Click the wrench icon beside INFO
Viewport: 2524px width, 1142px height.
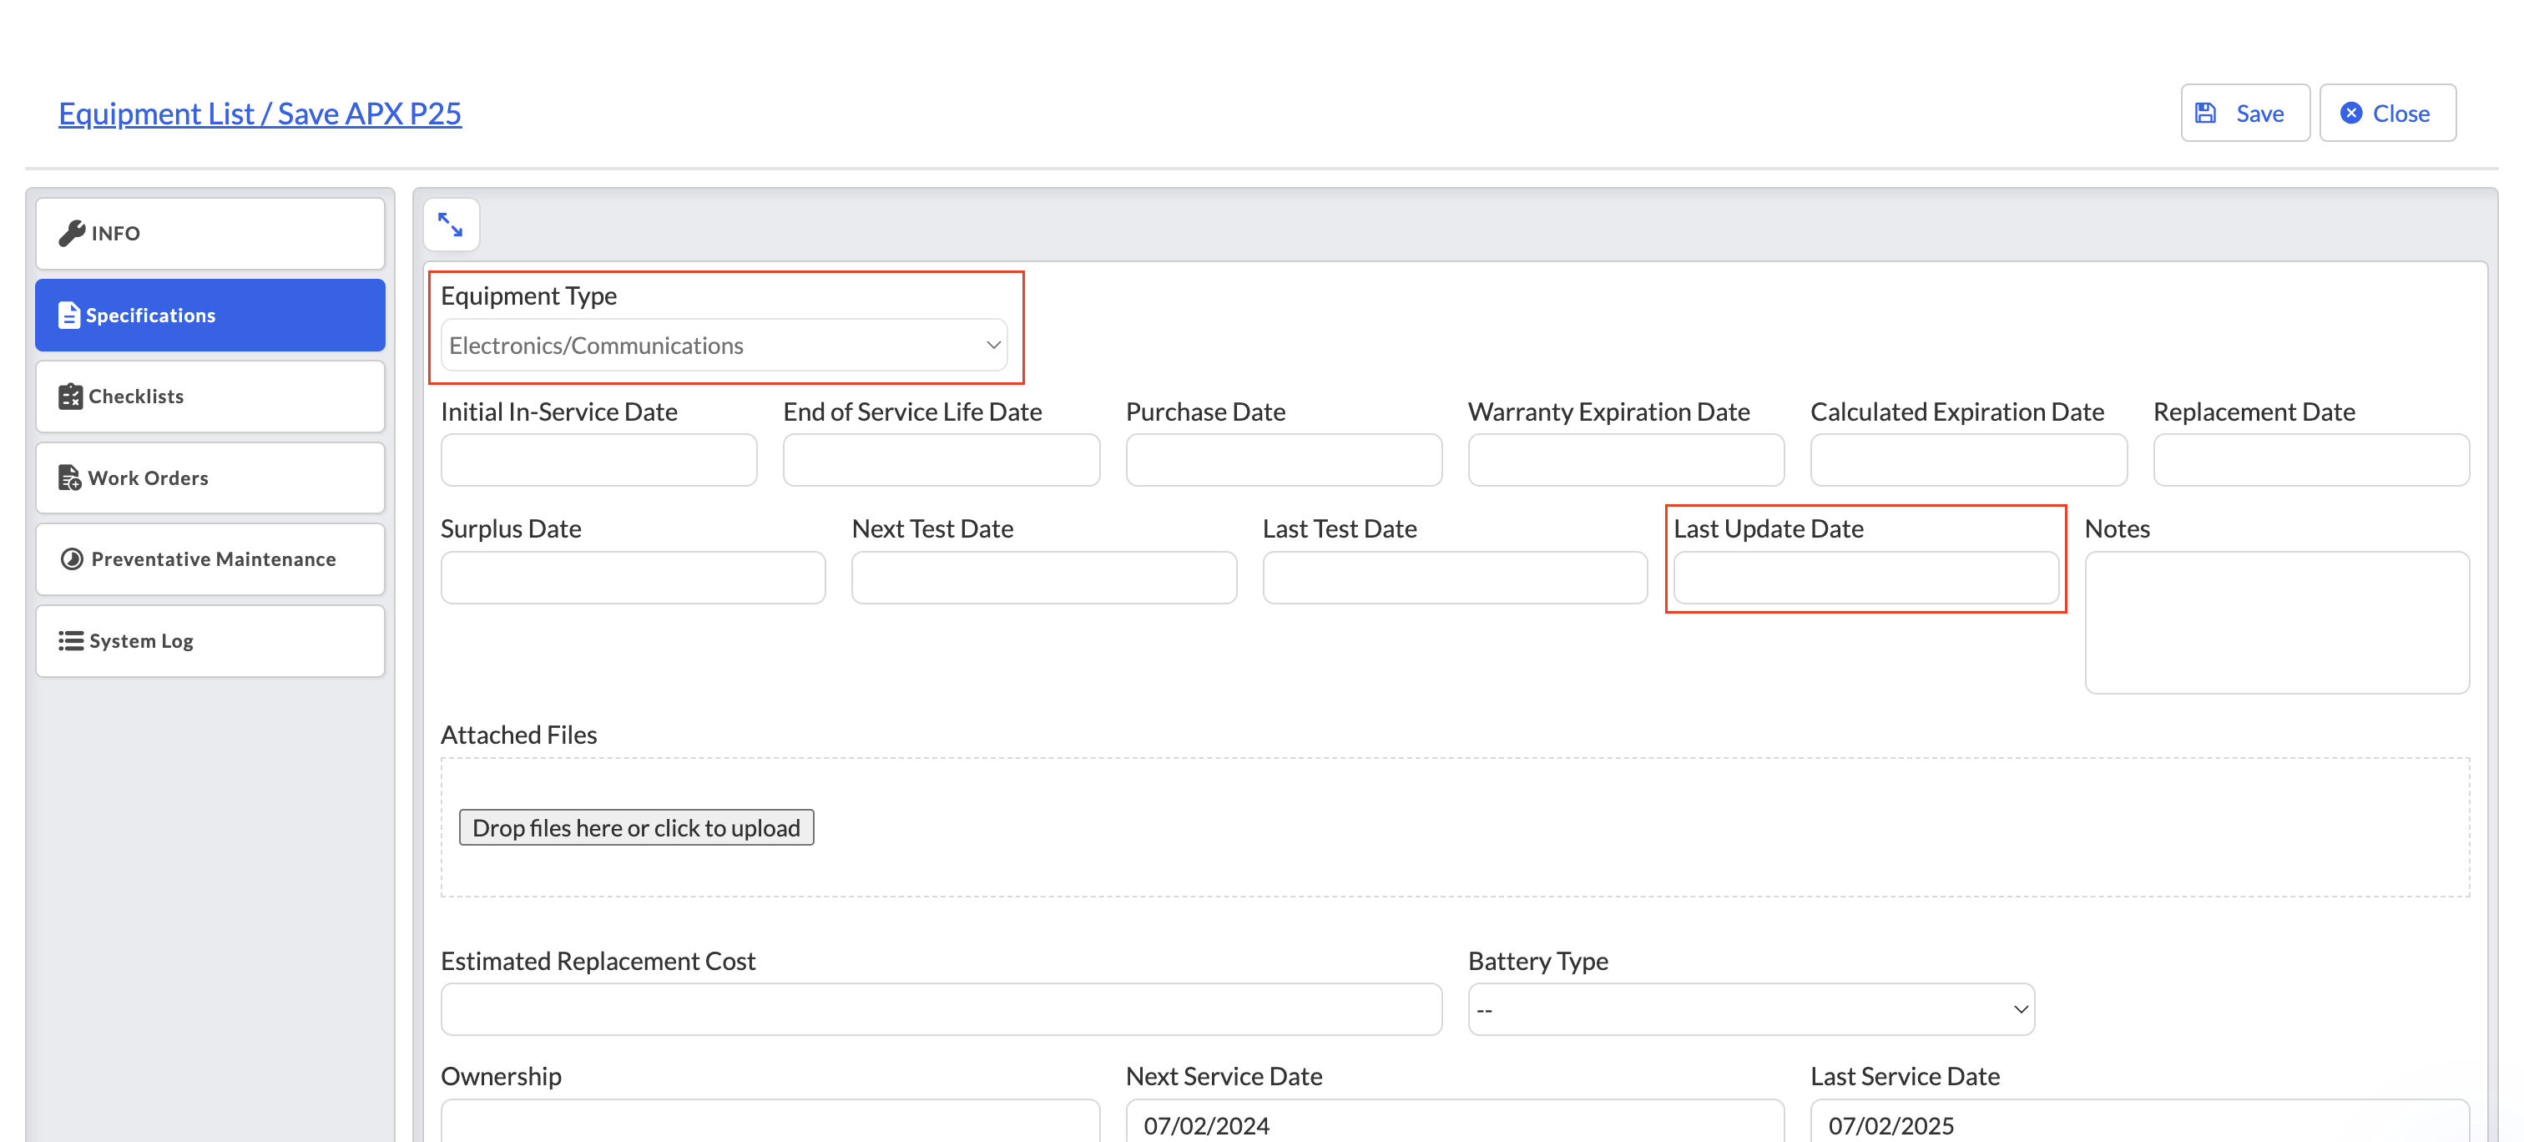[72, 233]
